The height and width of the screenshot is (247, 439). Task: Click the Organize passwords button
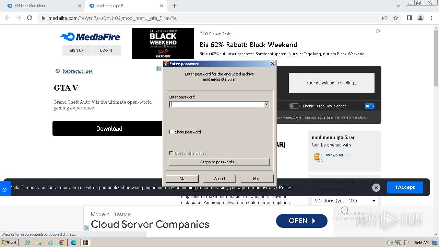219,162
